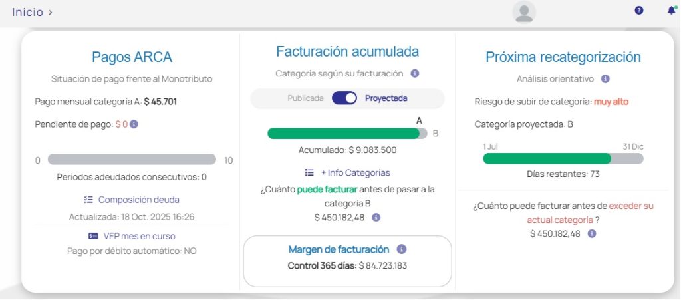Click info icon beside Análisis orientativo

(x=605, y=79)
